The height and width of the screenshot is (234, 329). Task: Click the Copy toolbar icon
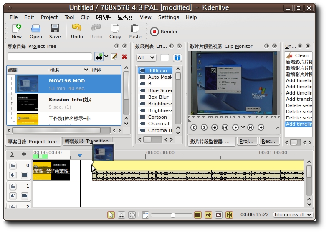[115, 31]
